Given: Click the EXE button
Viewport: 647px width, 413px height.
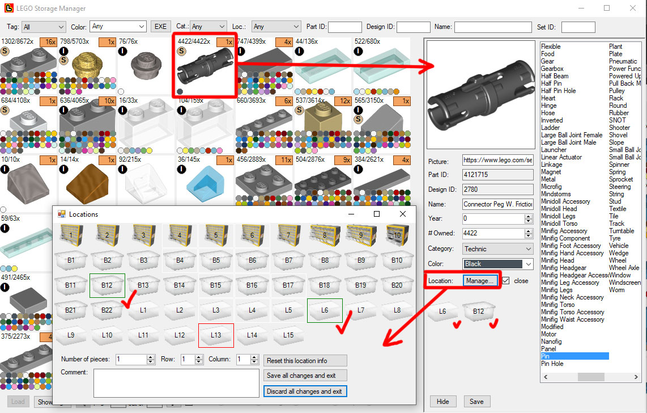Looking at the screenshot, I should pos(160,27).
